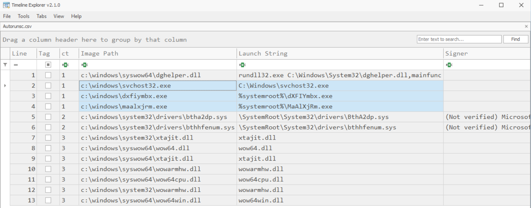Open the Help menu

point(76,16)
